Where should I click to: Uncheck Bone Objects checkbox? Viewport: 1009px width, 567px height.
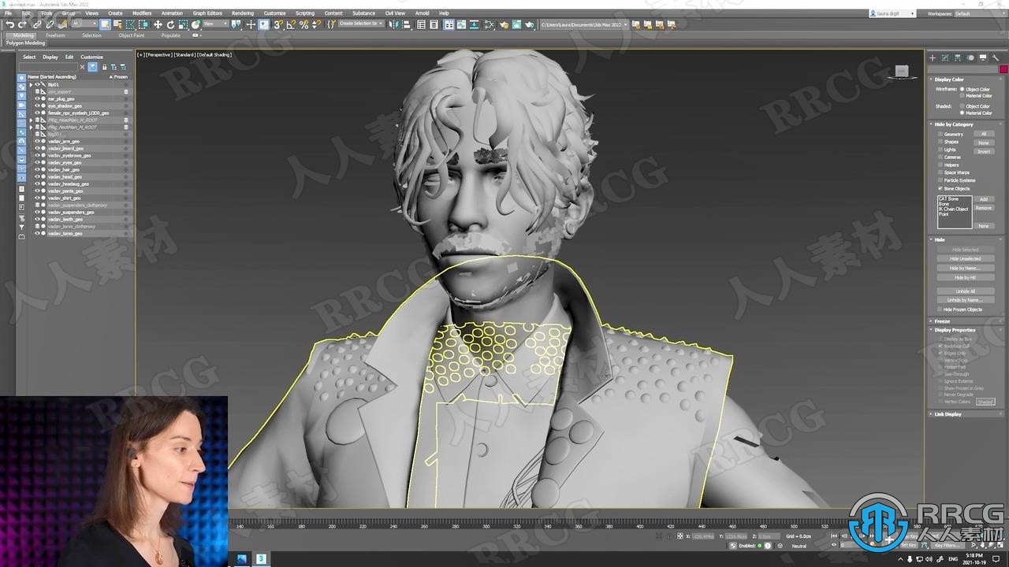coord(940,188)
